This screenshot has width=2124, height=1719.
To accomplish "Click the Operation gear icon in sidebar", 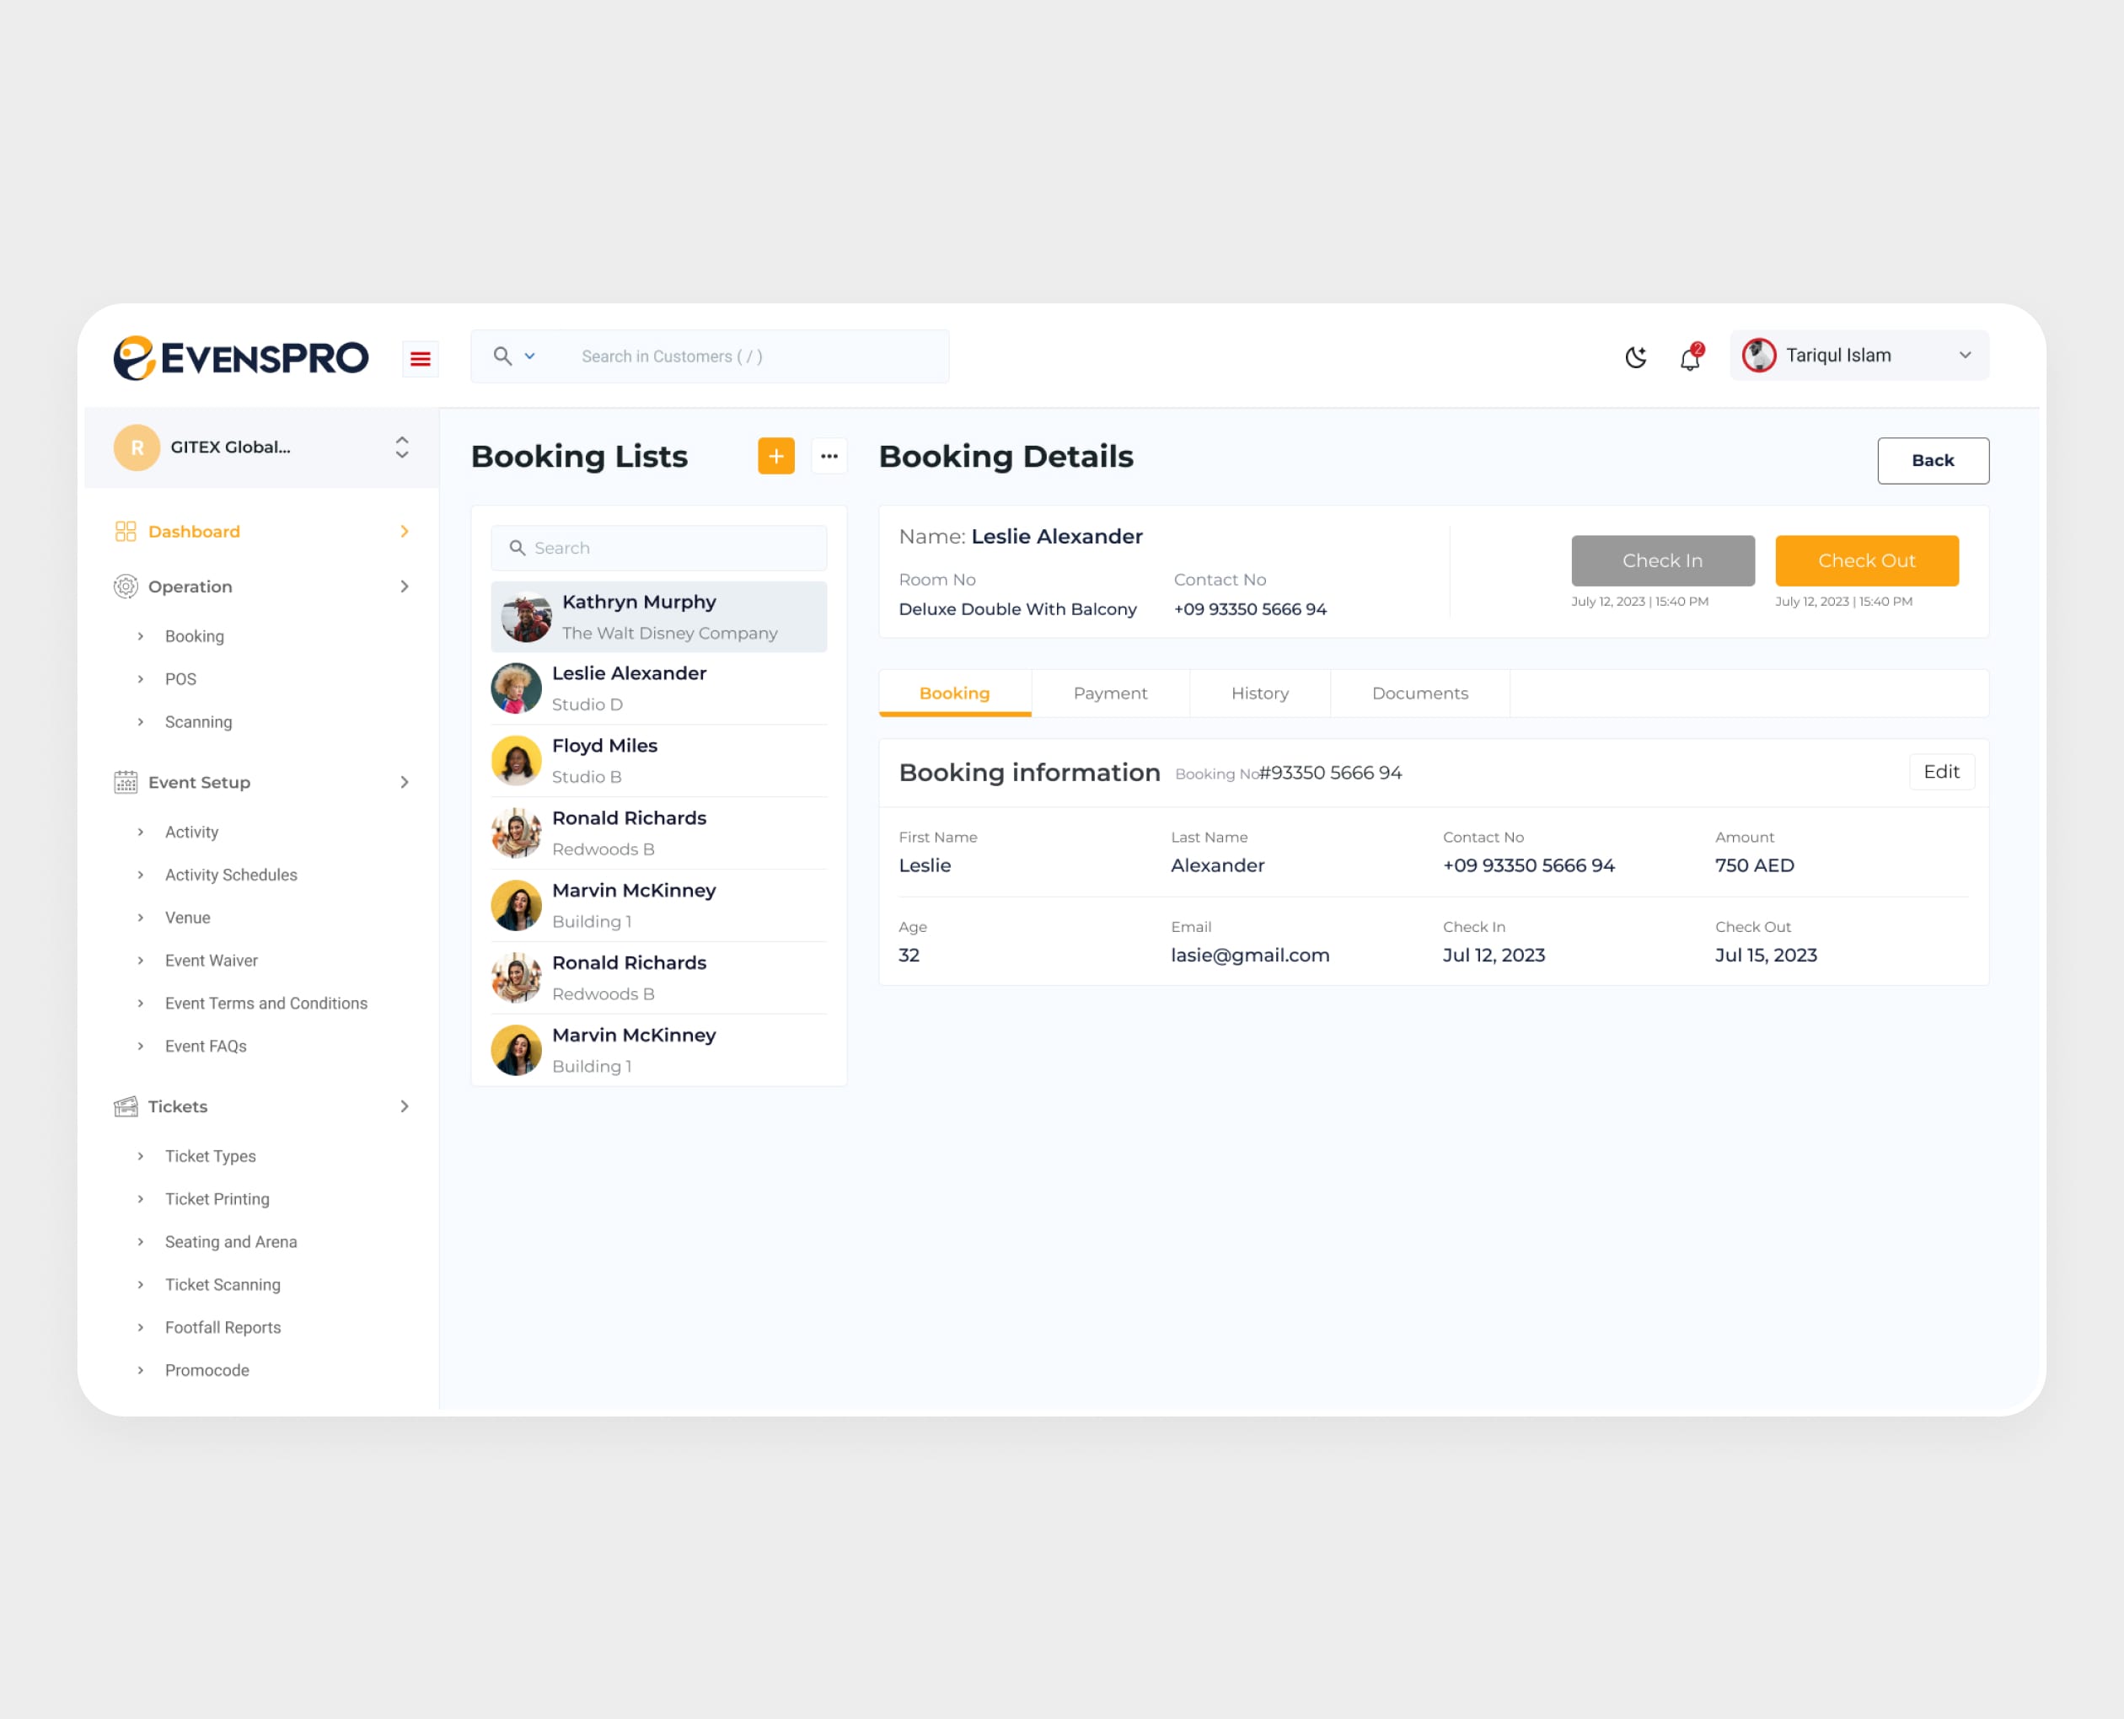I will [x=126, y=586].
